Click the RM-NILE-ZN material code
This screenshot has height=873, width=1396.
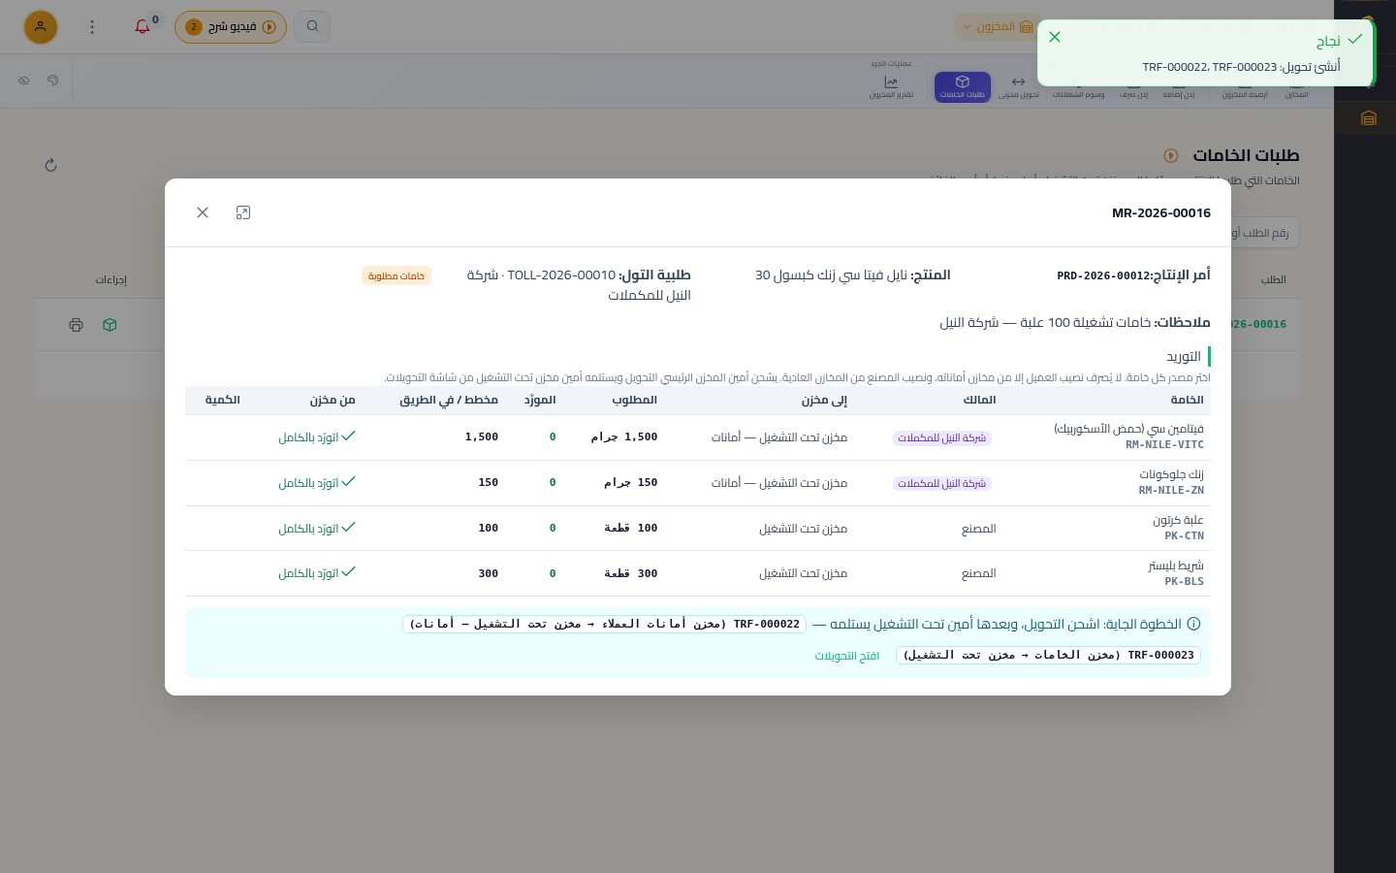tap(1171, 491)
